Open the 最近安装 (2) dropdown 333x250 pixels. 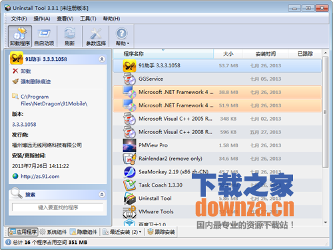click(122, 232)
